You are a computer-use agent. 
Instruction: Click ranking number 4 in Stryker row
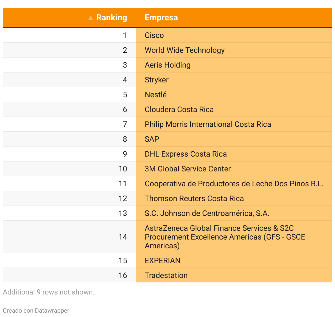[x=125, y=80]
